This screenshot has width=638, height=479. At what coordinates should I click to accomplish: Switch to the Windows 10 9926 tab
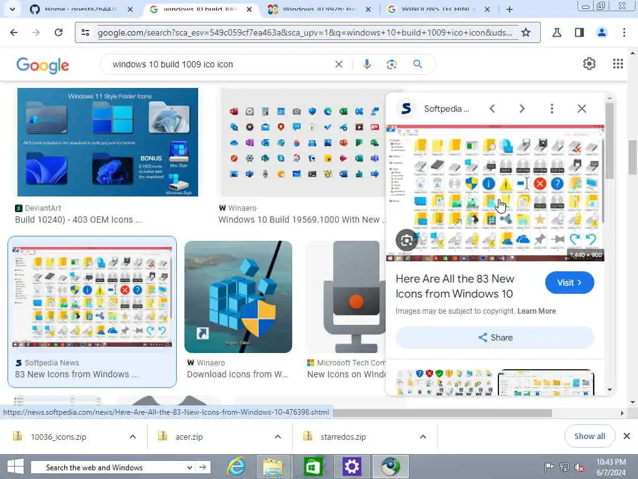318,9
